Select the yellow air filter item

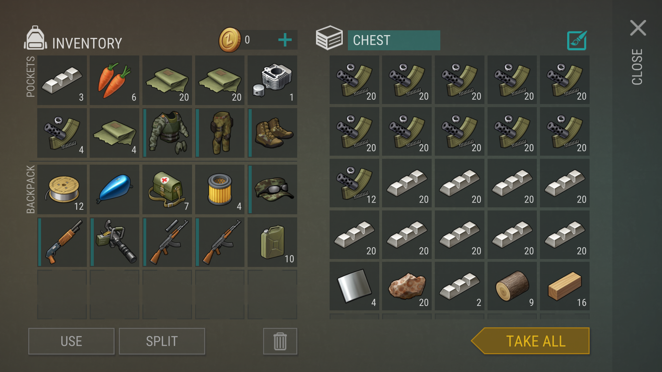(220, 189)
